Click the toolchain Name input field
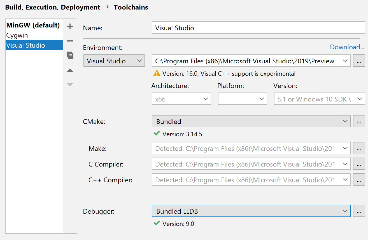The image size is (368, 240). pyautogui.click(x=258, y=28)
